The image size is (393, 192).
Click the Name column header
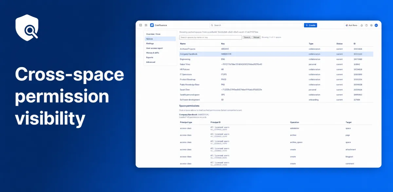coord(183,44)
